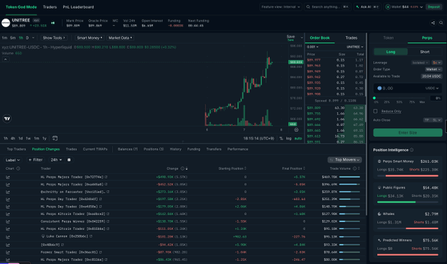The image size is (447, 264).
Task: Click info icon beside Trade Volume header
Action: pyautogui.click(x=355, y=169)
